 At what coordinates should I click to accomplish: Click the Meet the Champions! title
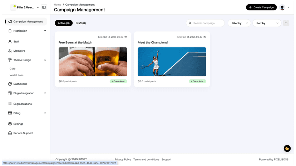pos(153,42)
